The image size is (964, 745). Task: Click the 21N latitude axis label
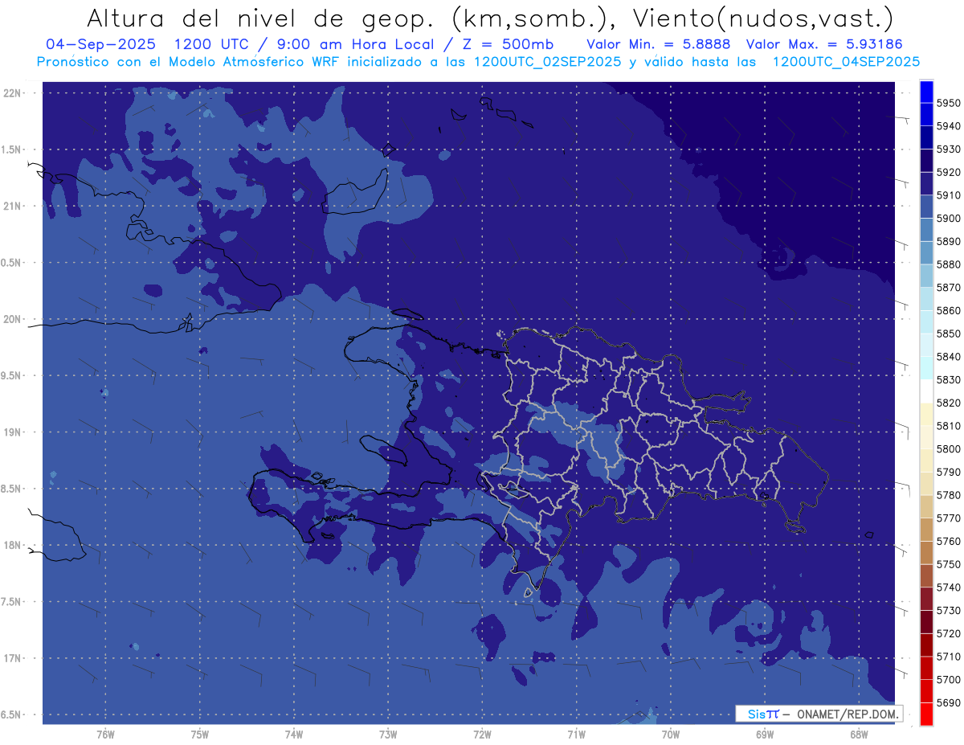click(x=11, y=207)
